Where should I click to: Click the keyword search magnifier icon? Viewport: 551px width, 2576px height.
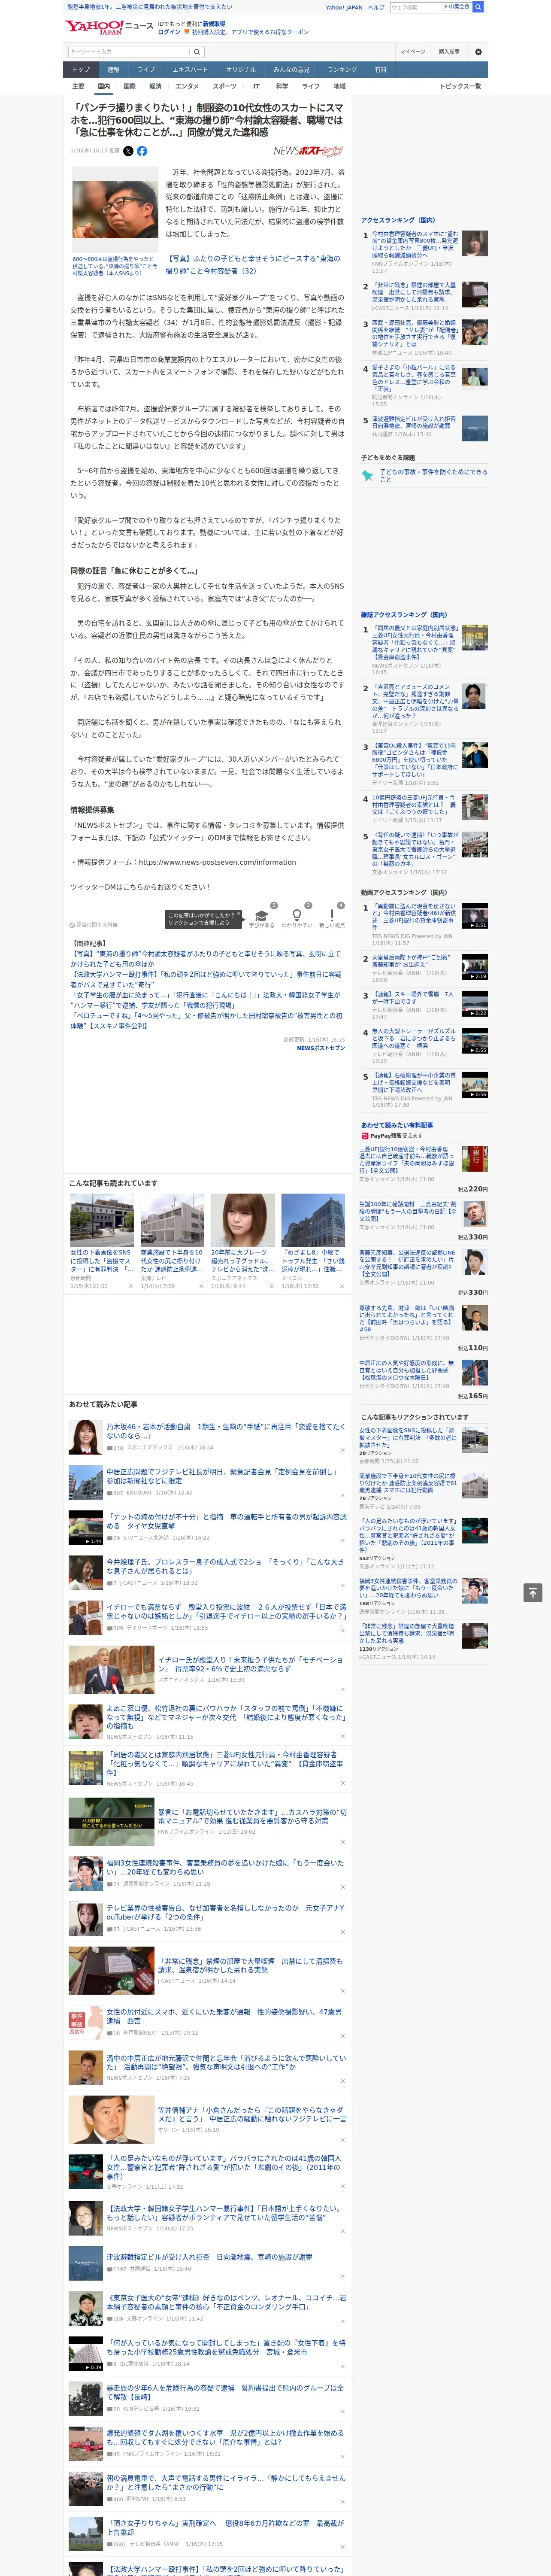(x=196, y=52)
